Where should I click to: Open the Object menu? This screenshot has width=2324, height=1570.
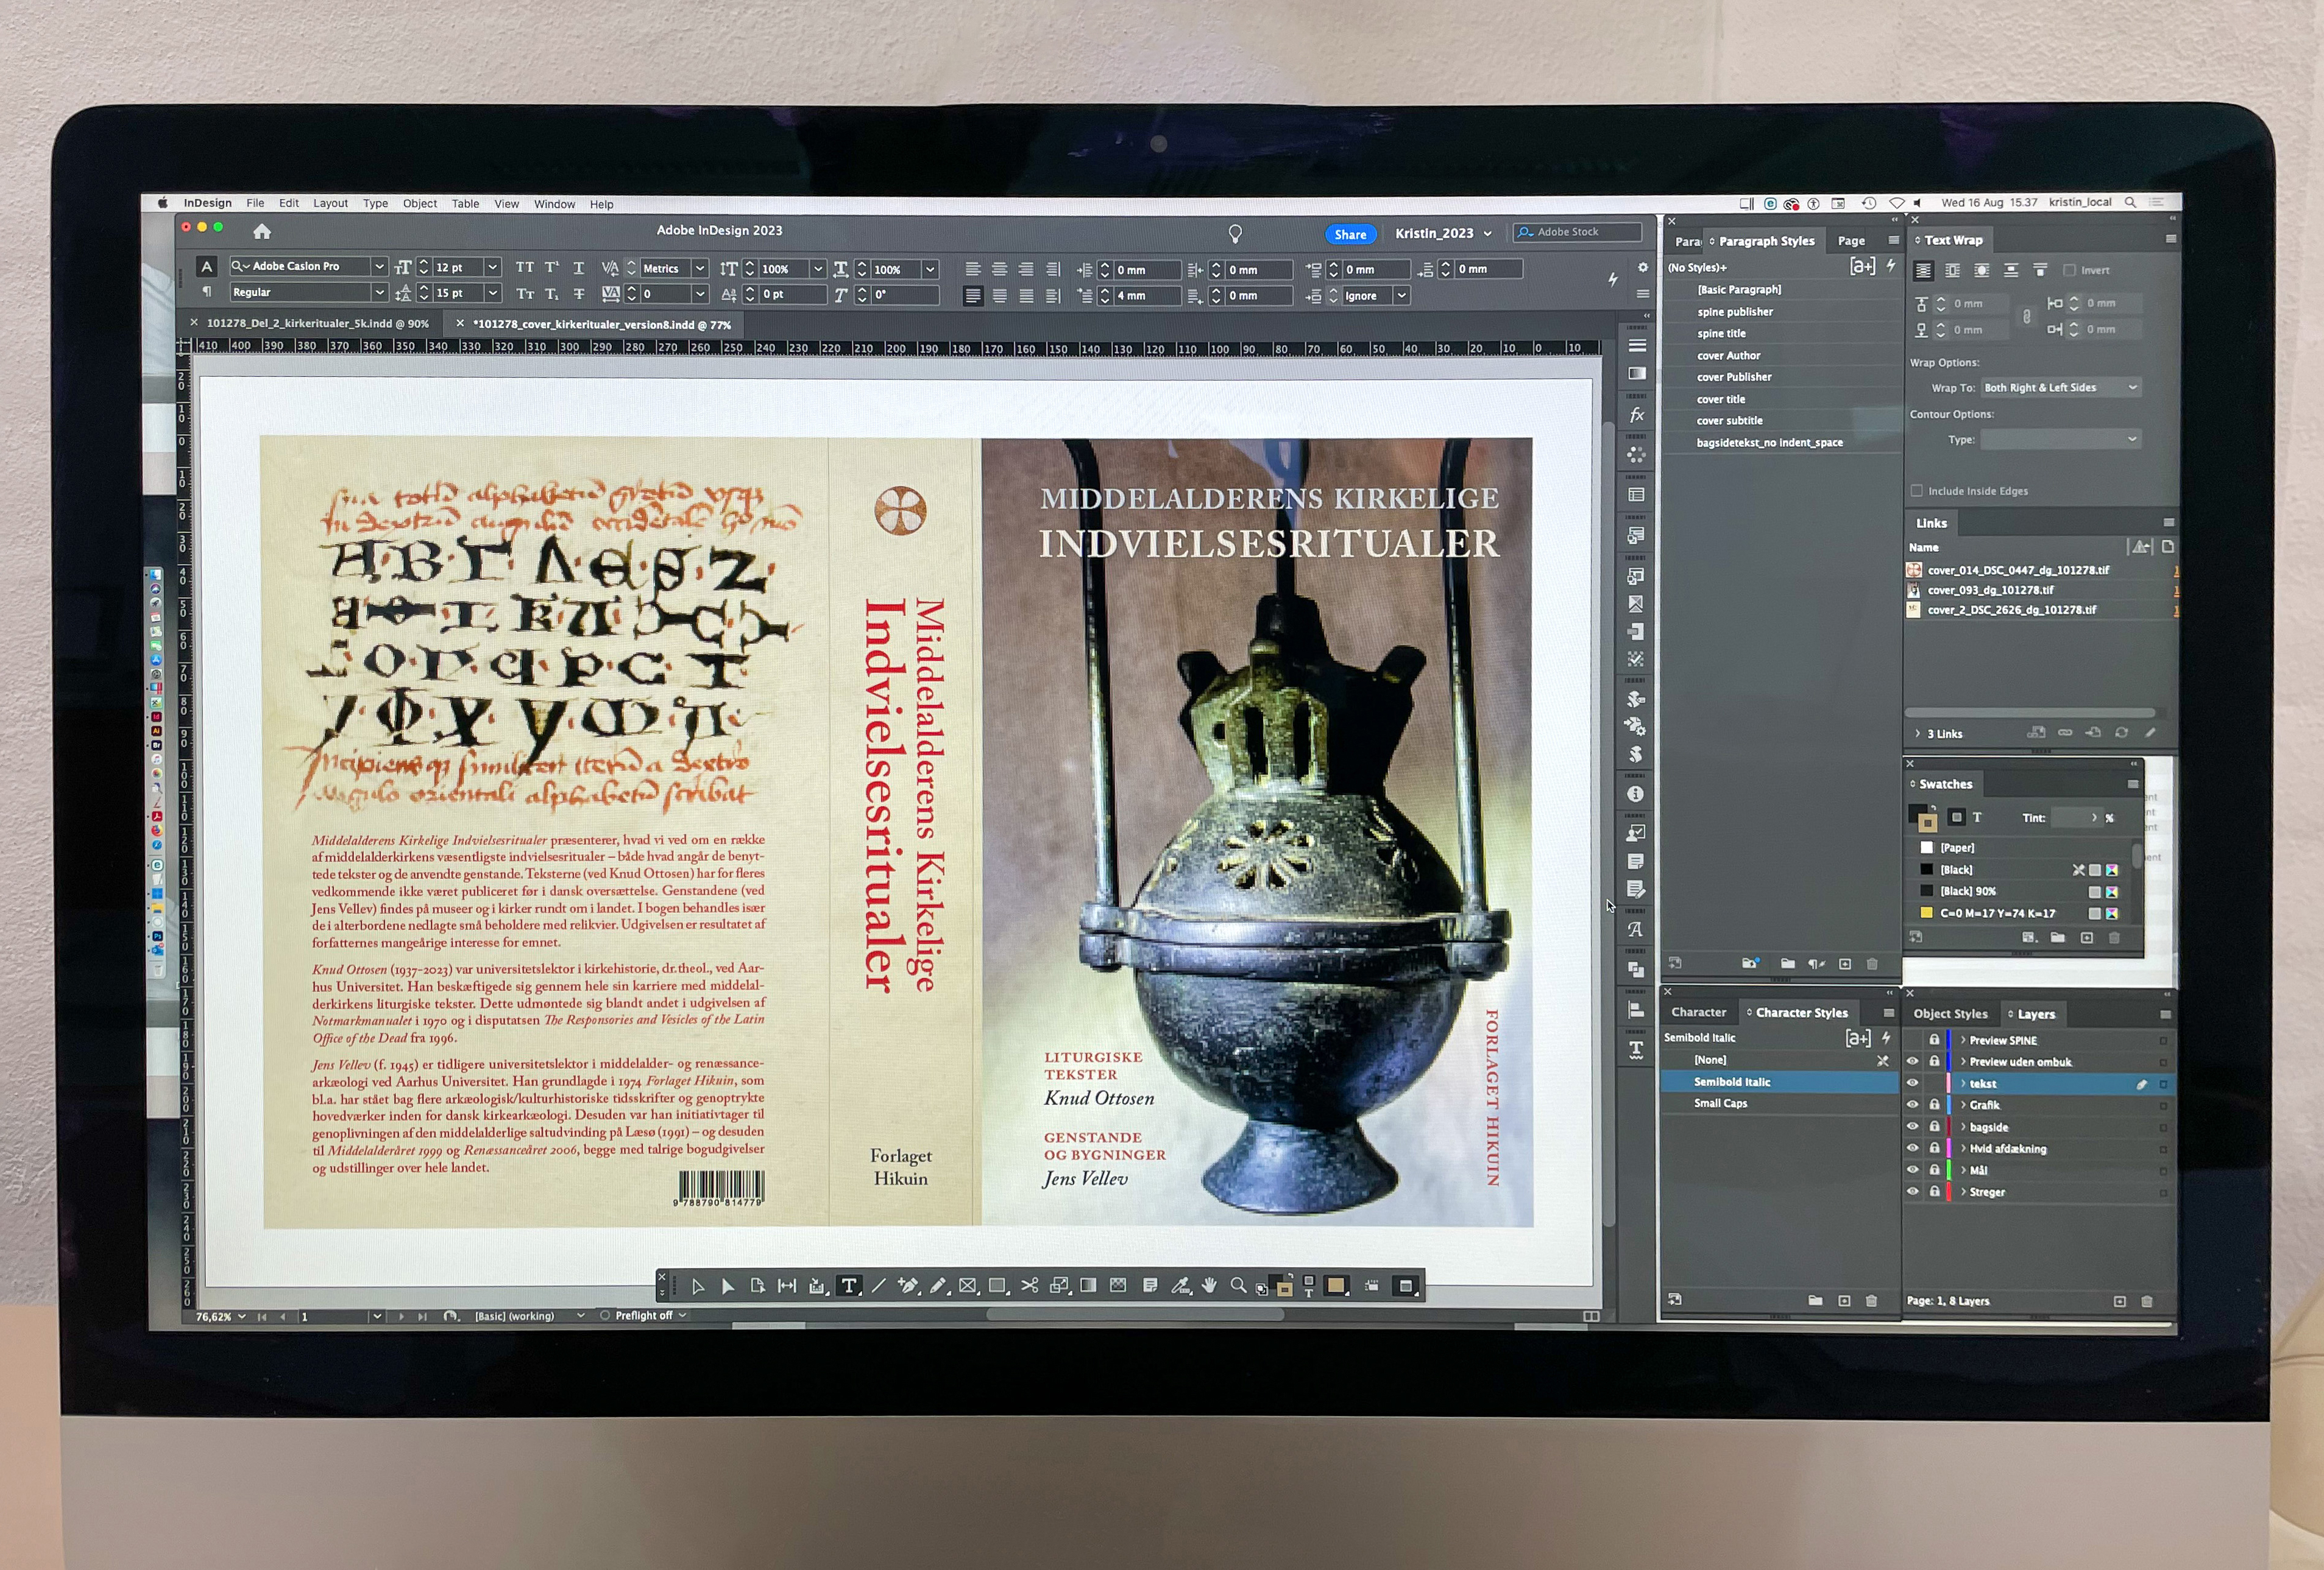point(420,204)
